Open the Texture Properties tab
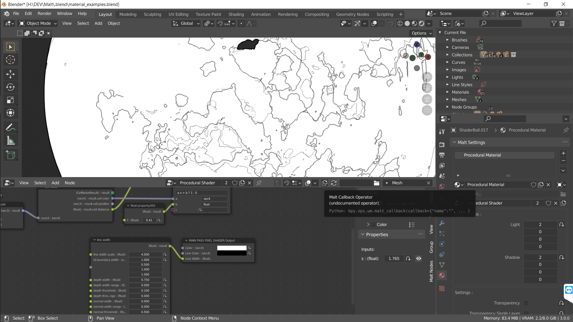Image resolution: width=573 pixels, height=322 pixels. point(442,288)
